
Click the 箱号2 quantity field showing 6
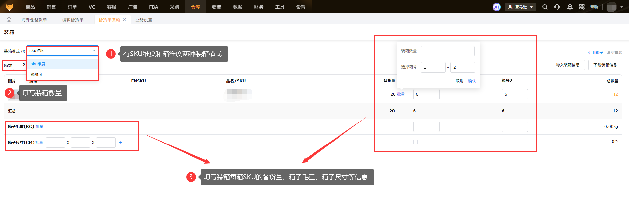coord(515,94)
